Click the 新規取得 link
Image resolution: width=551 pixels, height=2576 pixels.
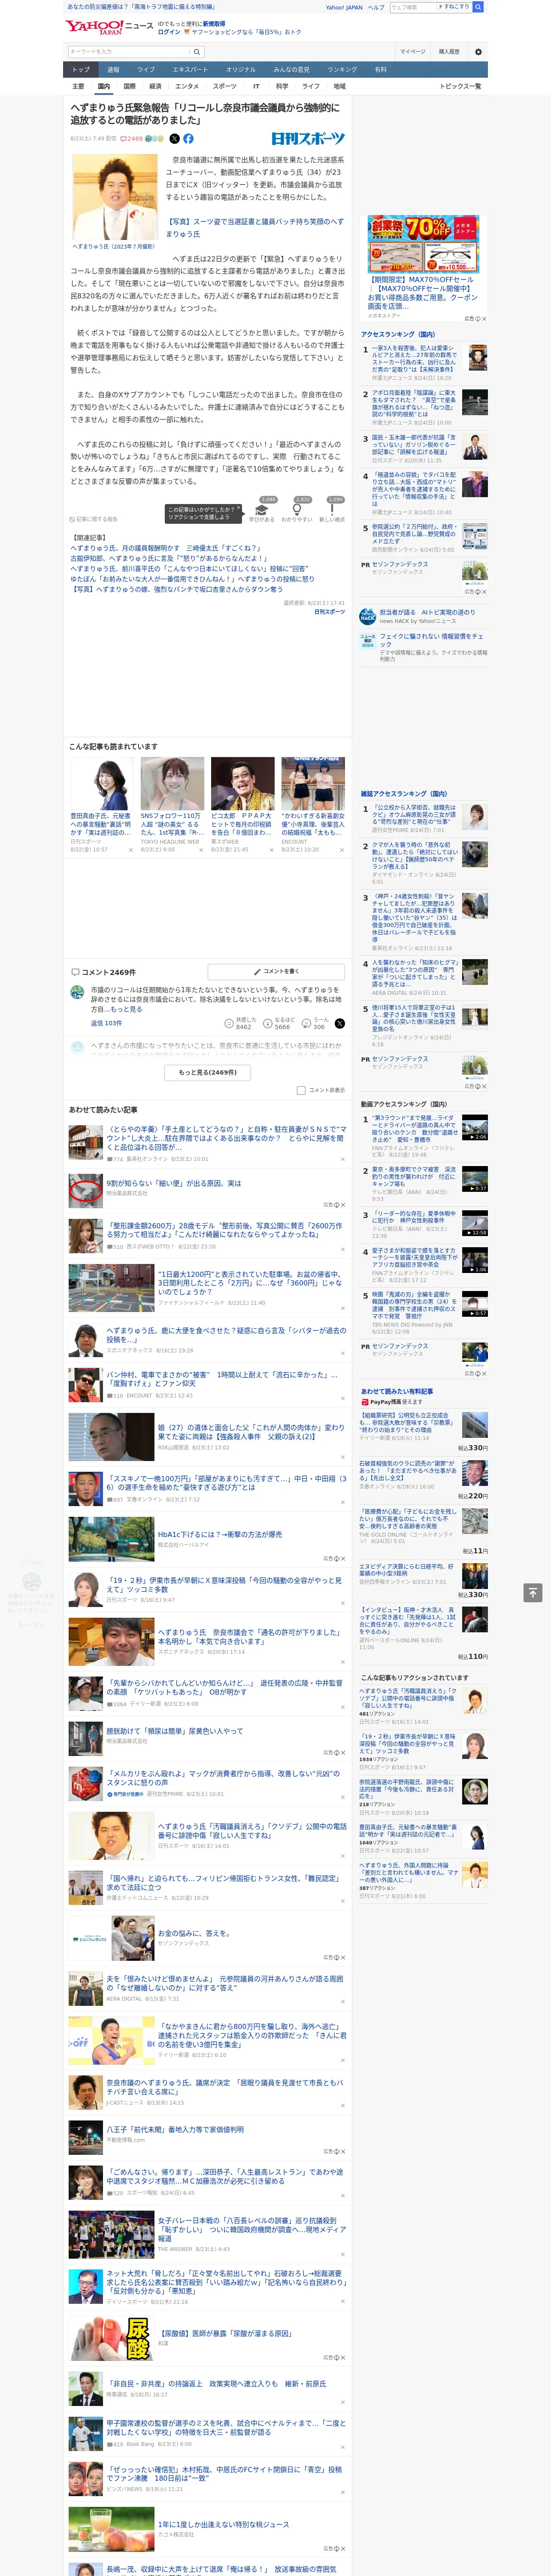click(x=214, y=23)
